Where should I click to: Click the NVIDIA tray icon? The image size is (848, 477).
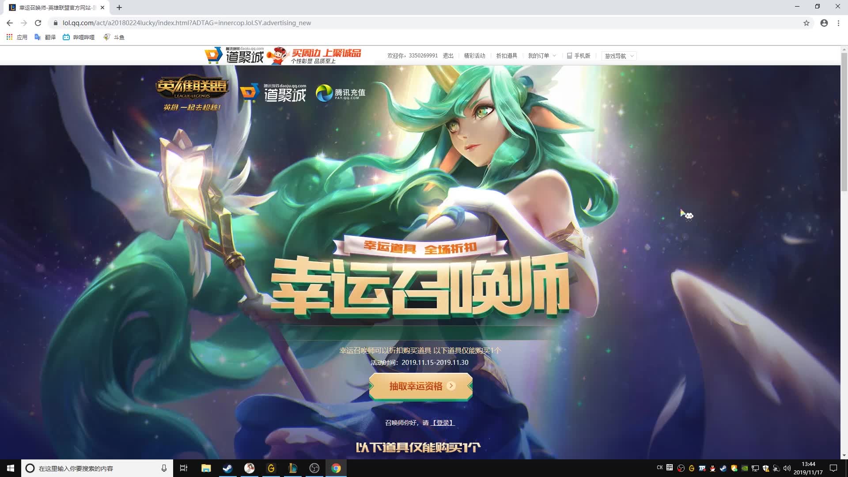pos(745,468)
